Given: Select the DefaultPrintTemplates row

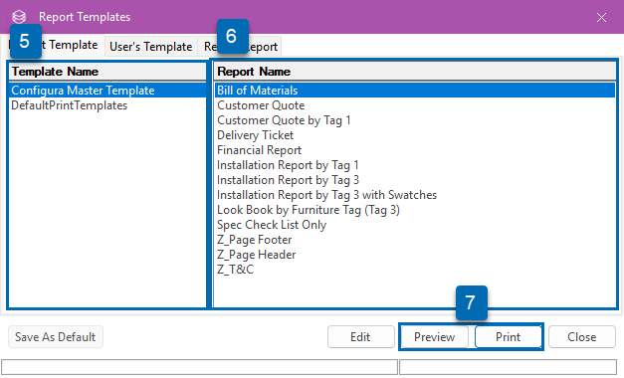Looking at the screenshot, I should (x=107, y=105).
